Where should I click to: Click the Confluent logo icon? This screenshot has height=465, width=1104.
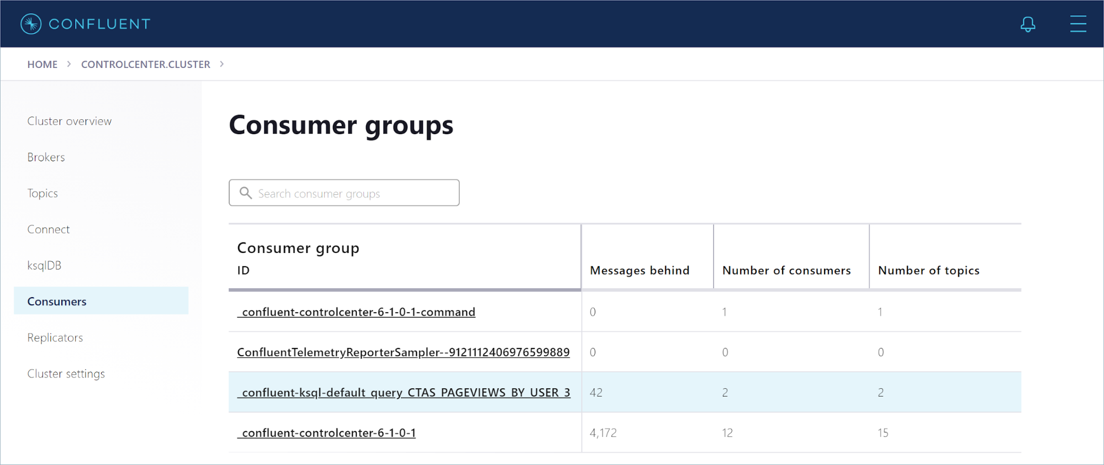[x=31, y=24]
